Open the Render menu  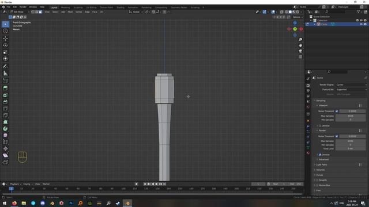click(23, 7)
